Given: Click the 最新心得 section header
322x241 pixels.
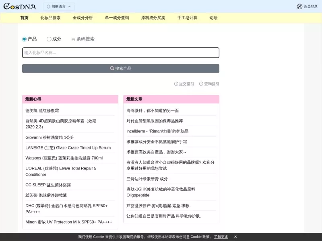Looking at the screenshot, I should coord(33,99).
